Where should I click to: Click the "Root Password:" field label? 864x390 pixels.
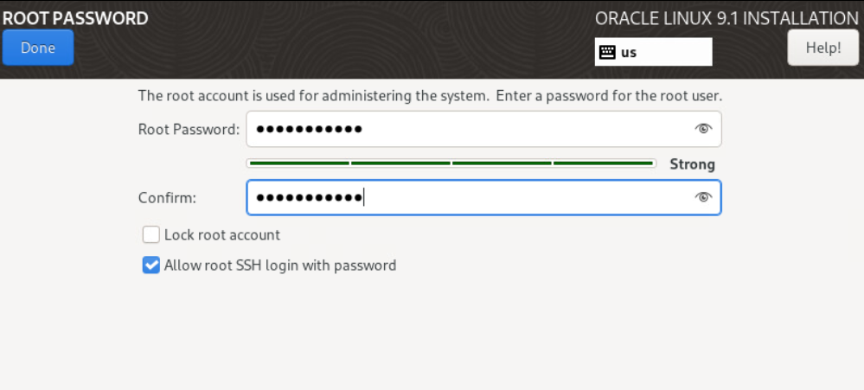pyautogui.click(x=189, y=129)
